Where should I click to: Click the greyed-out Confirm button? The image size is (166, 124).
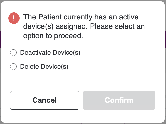point(119,100)
